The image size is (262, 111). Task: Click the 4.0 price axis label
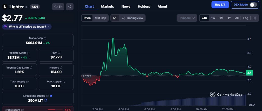249,39
